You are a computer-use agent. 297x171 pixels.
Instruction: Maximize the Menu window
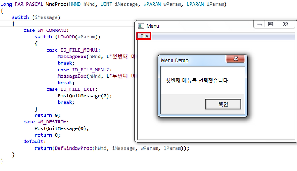pyautogui.click(x=270, y=24)
